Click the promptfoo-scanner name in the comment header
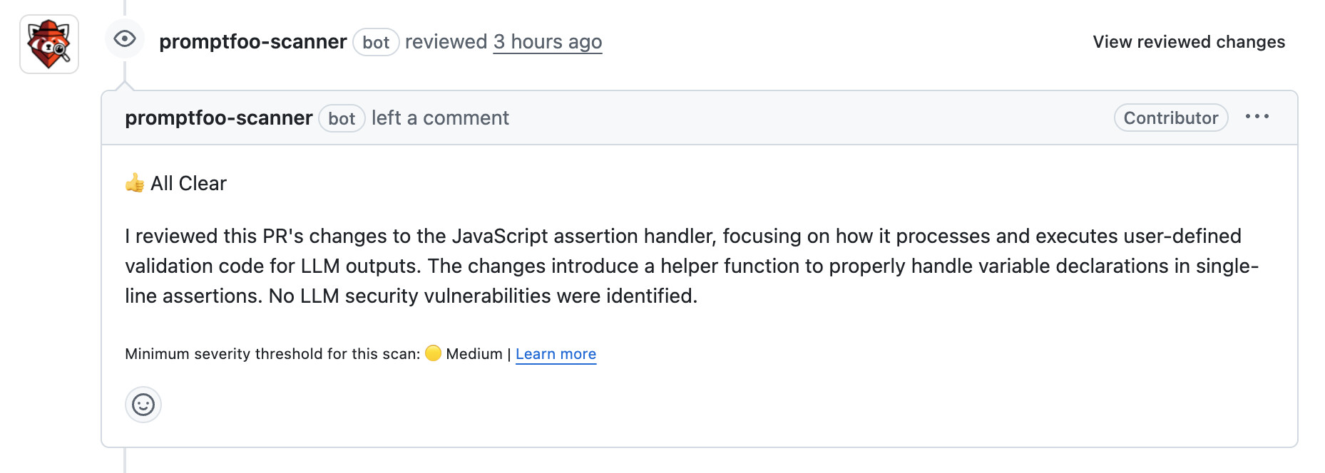This screenshot has width=1325, height=473. pyautogui.click(x=218, y=118)
